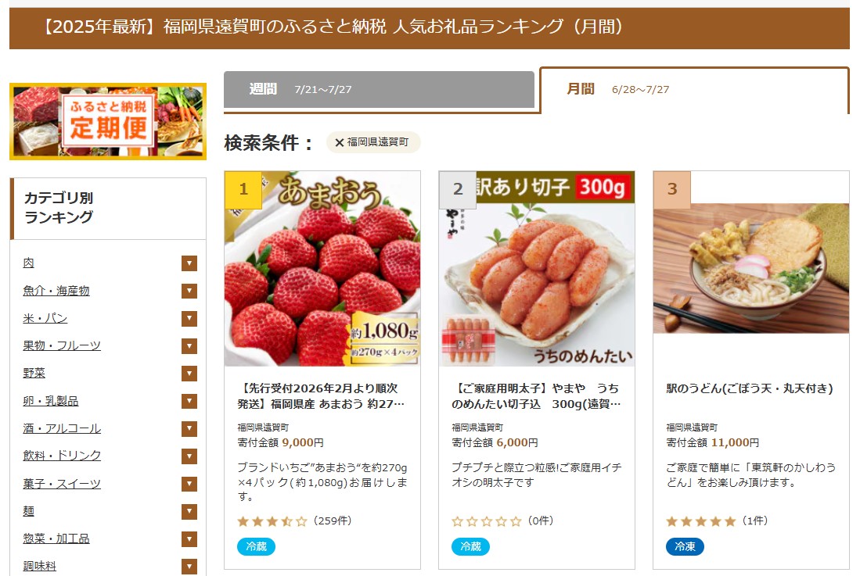The width and height of the screenshot is (860, 576).
Task: Click the 野菜 category link
Action: point(34,374)
